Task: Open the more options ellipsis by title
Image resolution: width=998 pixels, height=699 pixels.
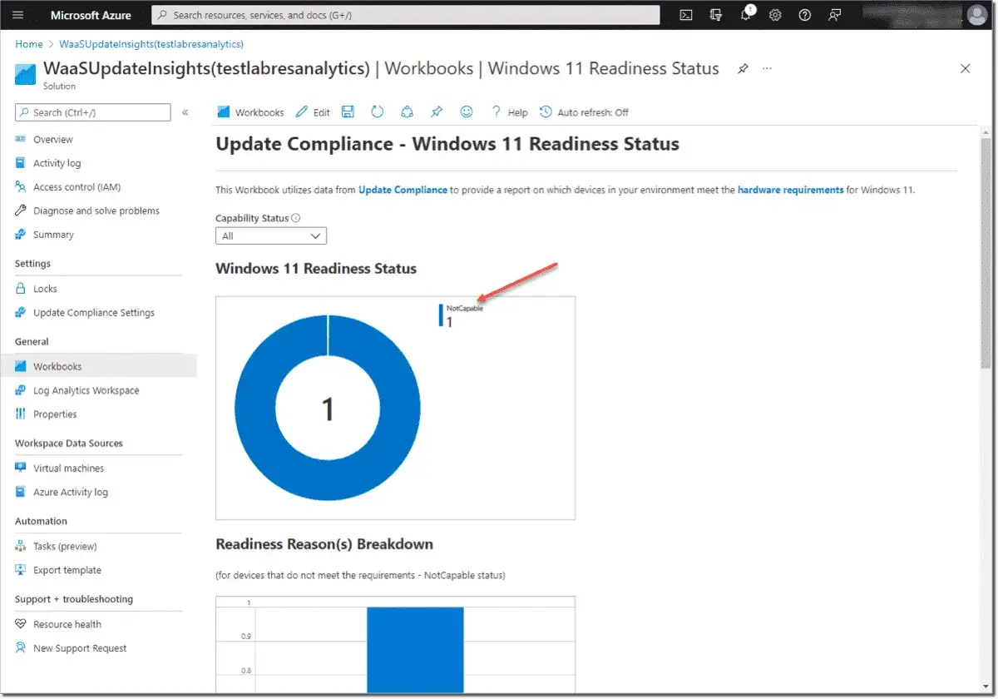Action: (767, 69)
